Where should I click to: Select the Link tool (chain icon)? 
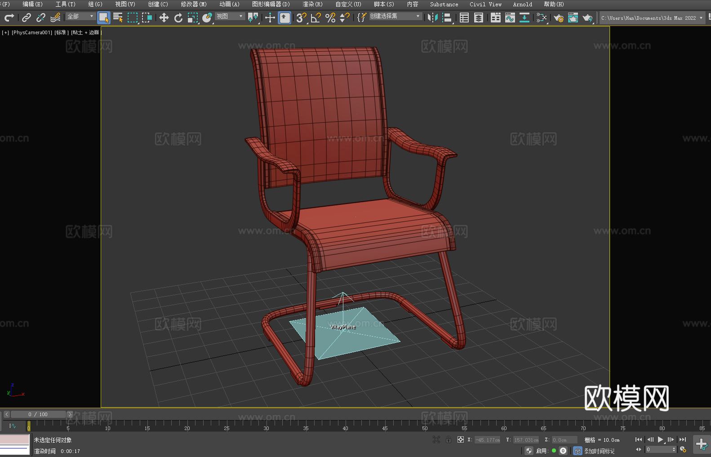coord(27,18)
